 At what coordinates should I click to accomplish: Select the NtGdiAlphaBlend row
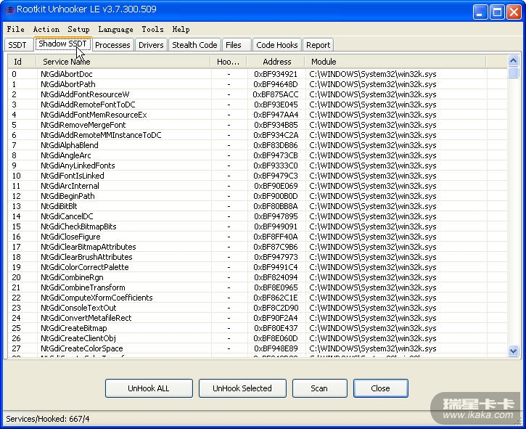(258, 145)
